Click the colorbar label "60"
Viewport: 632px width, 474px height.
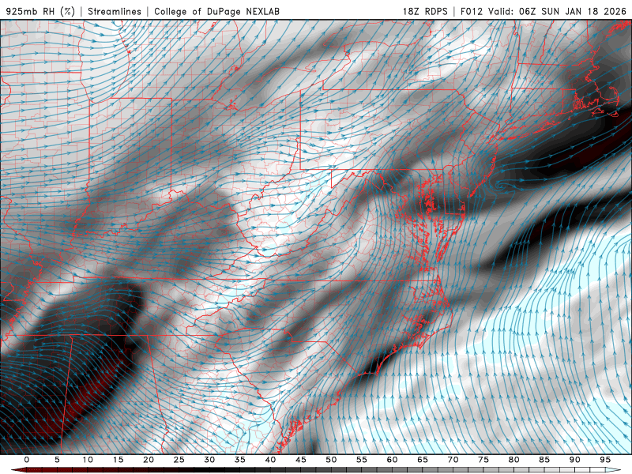(x=392, y=460)
